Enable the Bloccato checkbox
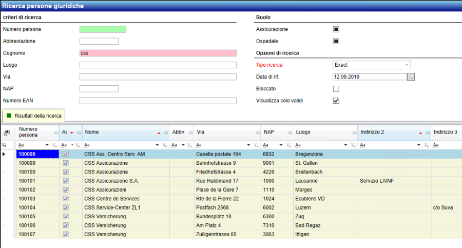The image size is (462, 248). (336, 89)
